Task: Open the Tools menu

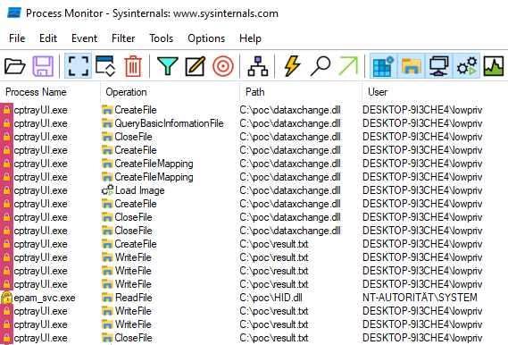Action: coord(161,38)
